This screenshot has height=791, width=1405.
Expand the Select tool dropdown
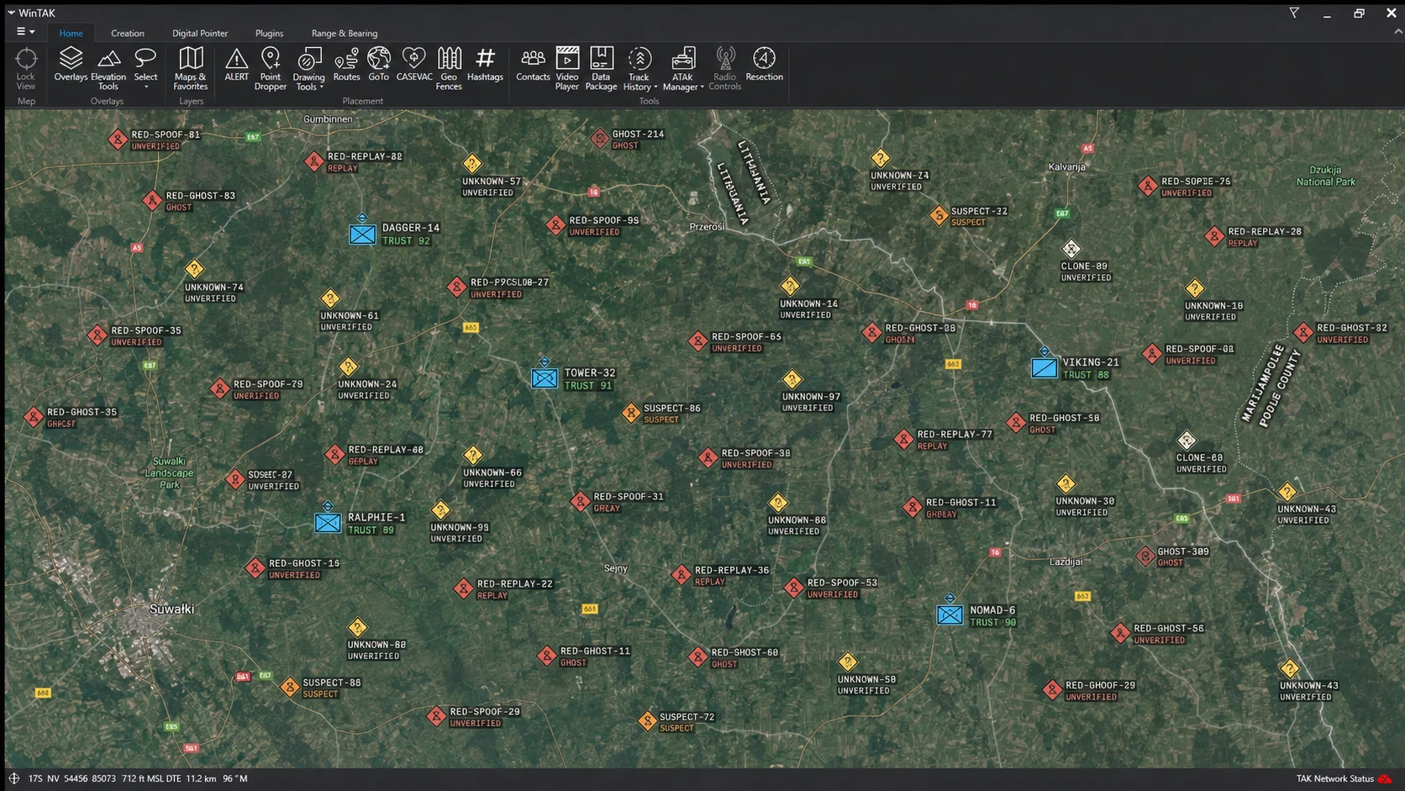pyautogui.click(x=145, y=87)
